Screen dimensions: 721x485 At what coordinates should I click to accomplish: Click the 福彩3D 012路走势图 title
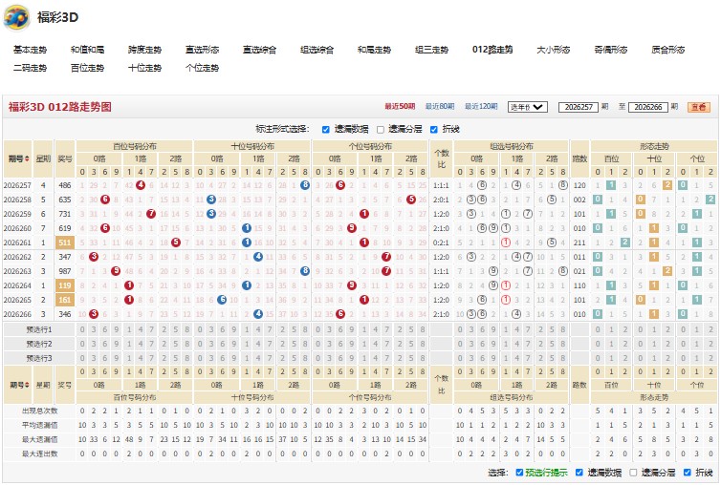pos(60,107)
